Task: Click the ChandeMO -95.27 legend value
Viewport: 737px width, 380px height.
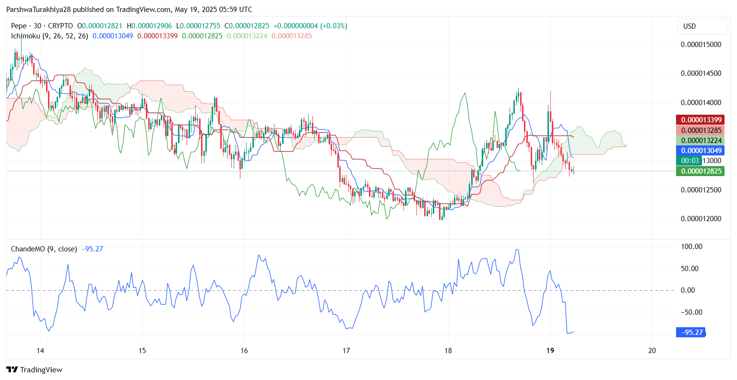Action: click(x=93, y=249)
